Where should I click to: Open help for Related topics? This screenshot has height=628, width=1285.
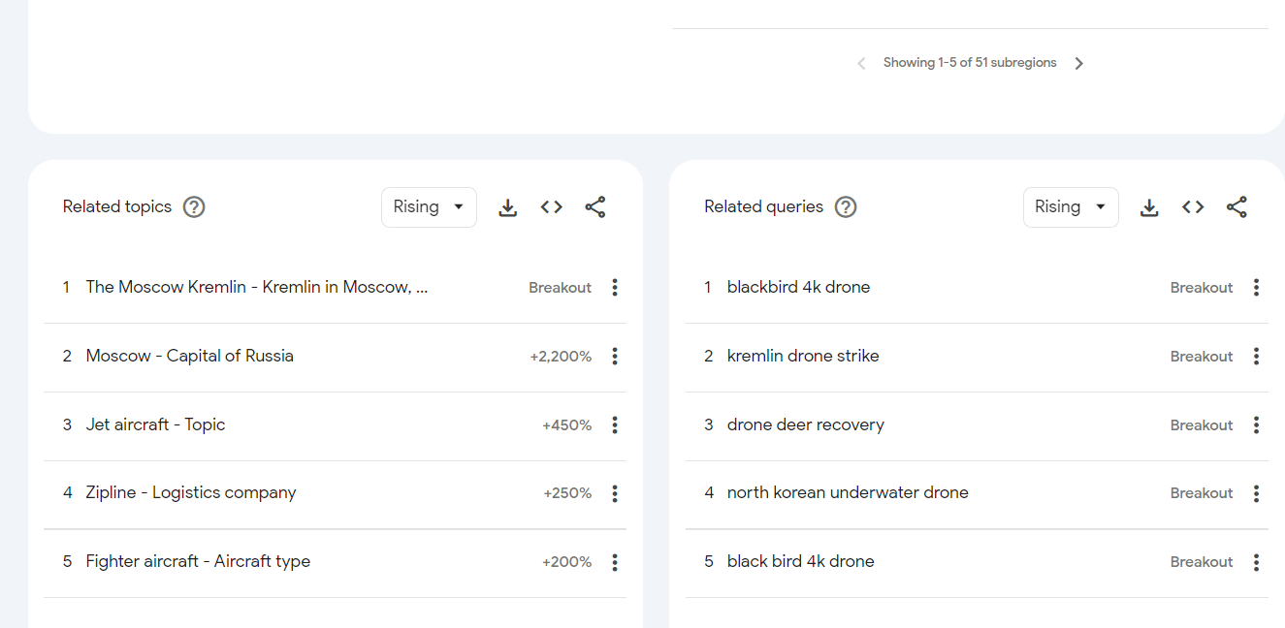click(x=194, y=206)
